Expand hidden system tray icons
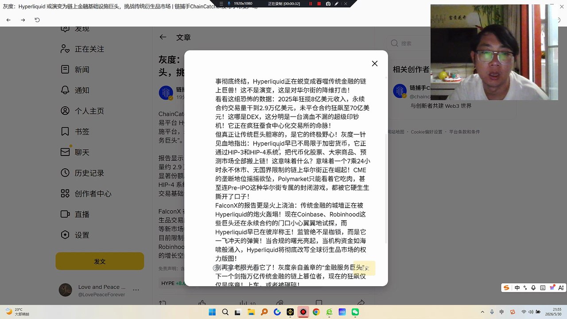The width and height of the screenshot is (567, 319). coord(482,312)
